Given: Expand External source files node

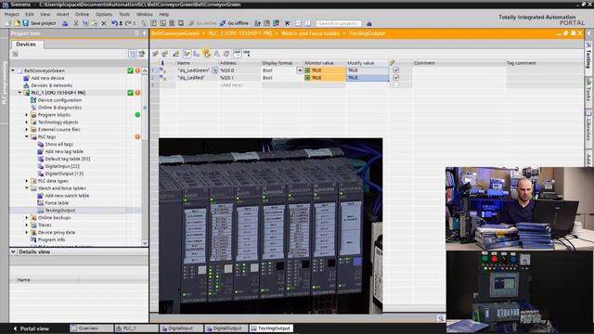Looking at the screenshot, I should pyautogui.click(x=27, y=129).
